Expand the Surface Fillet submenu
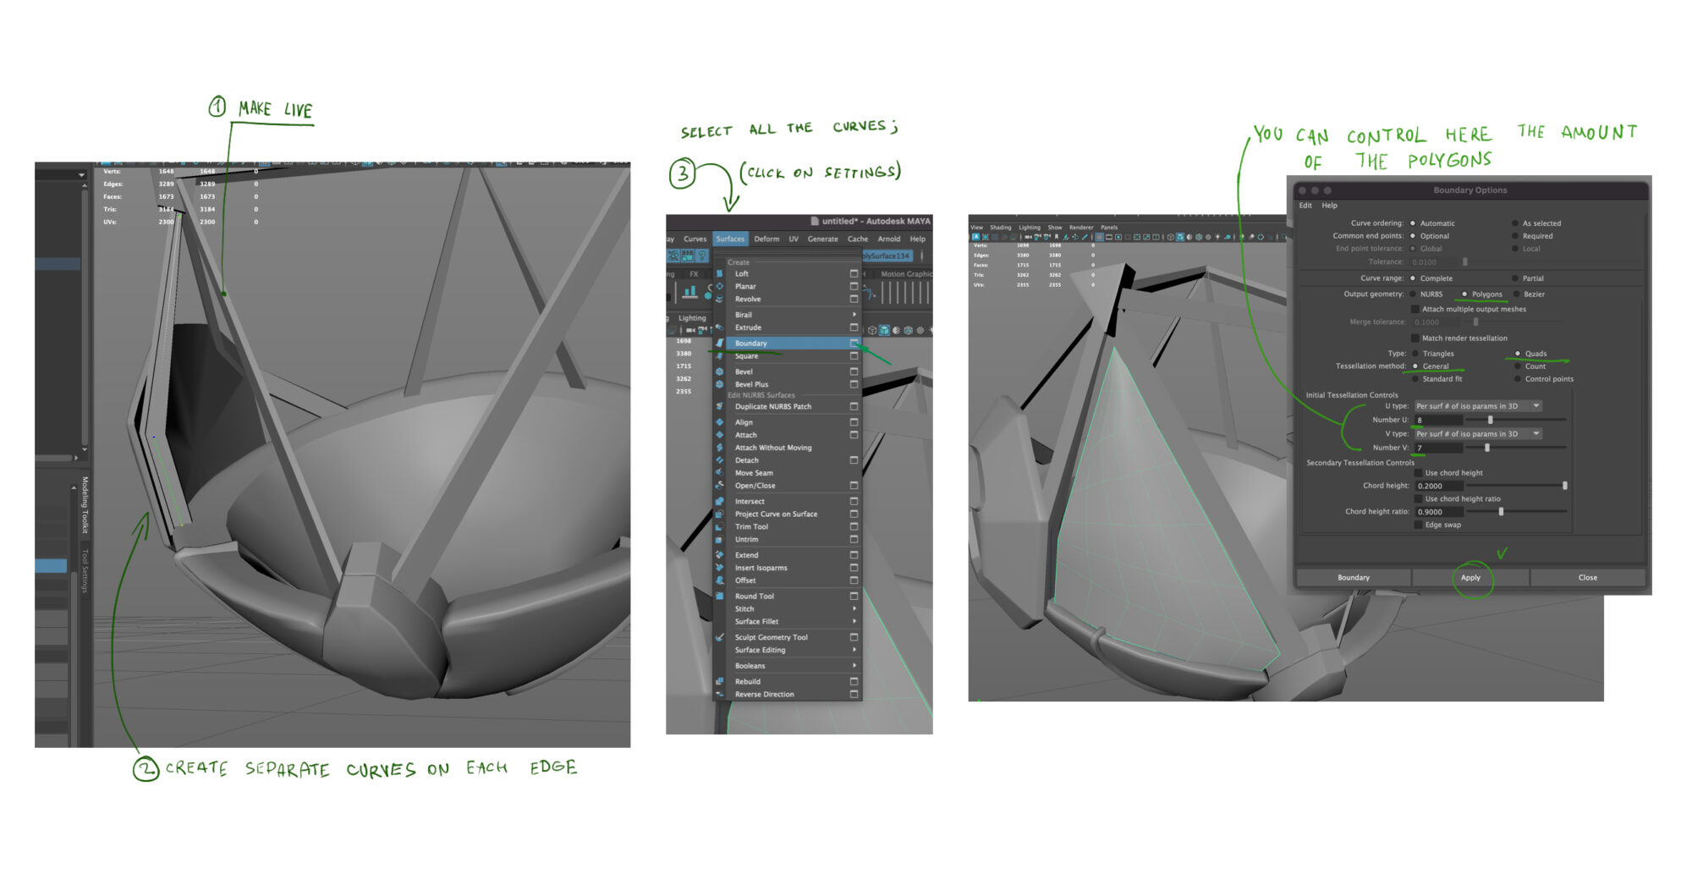 click(x=854, y=622)
